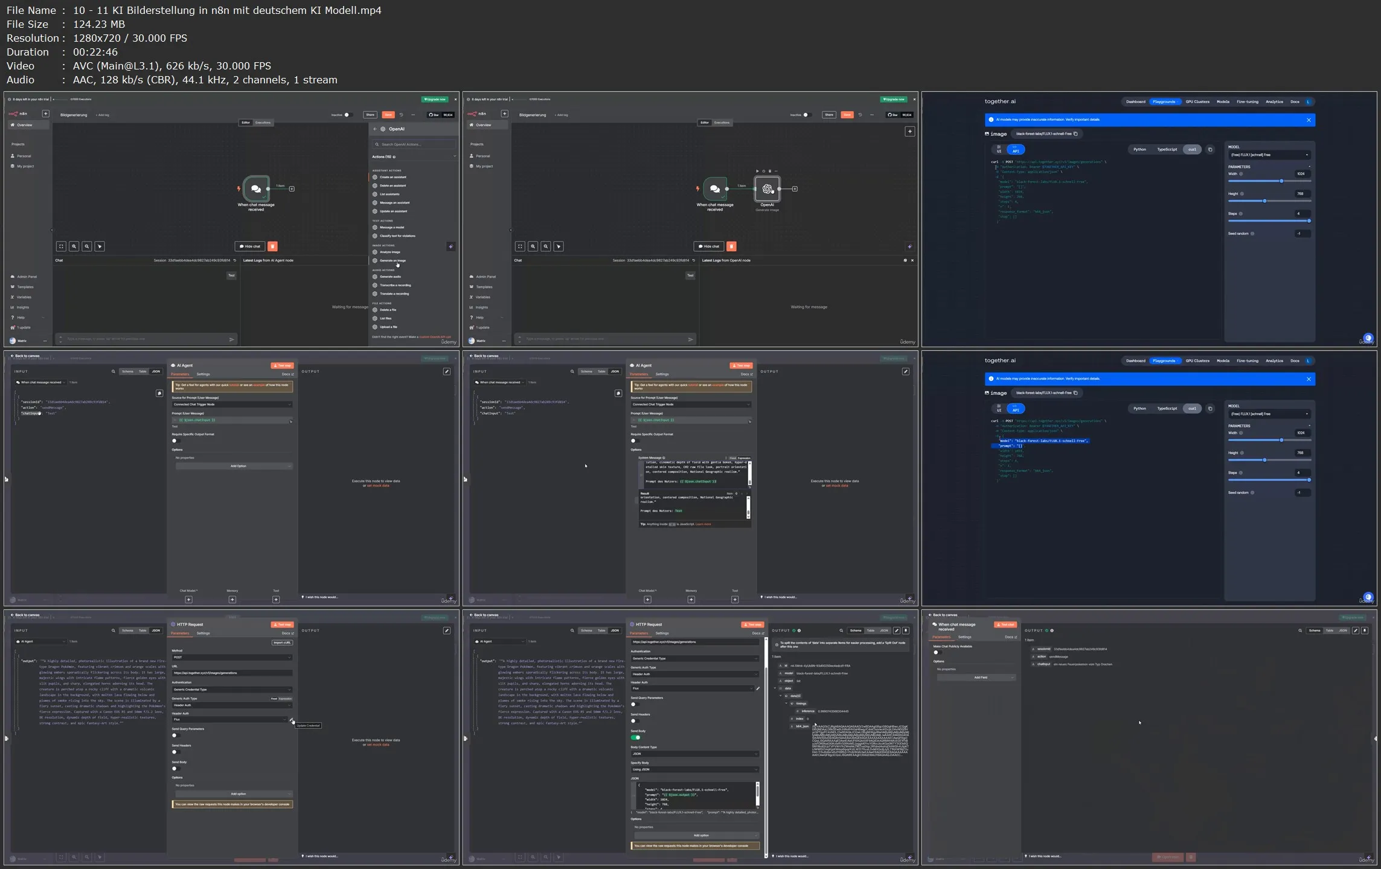
Task: Select the OpenAI node on the canvas
Action: pos(767,189)
